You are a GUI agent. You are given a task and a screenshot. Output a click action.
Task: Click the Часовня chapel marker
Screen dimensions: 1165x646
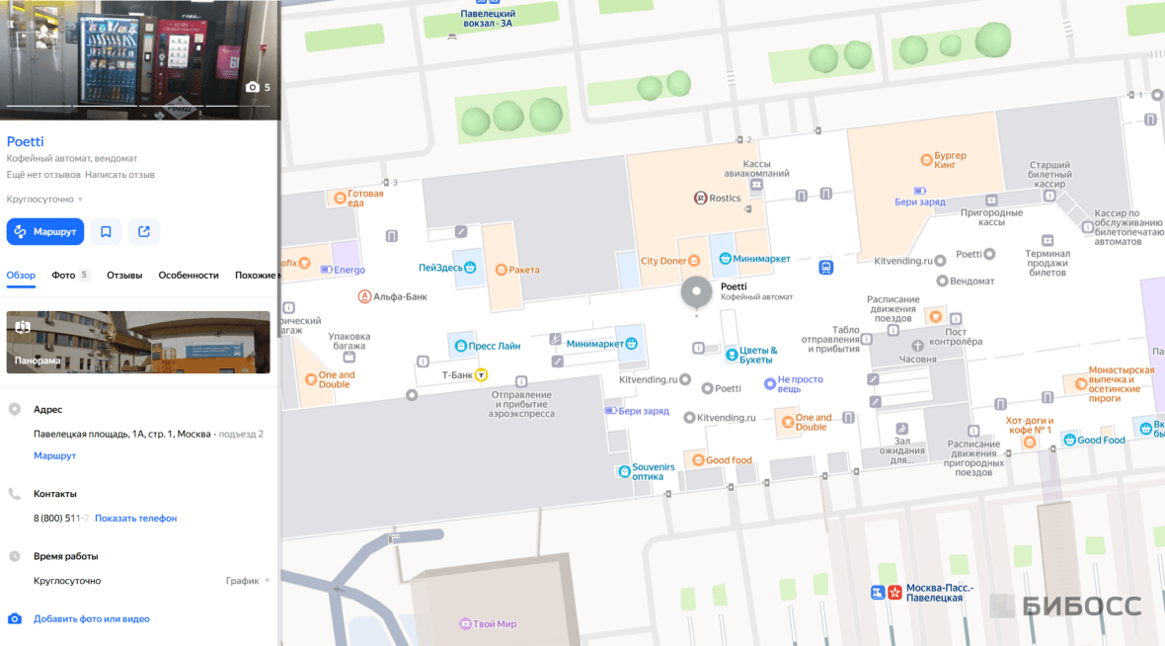point(917,346)
